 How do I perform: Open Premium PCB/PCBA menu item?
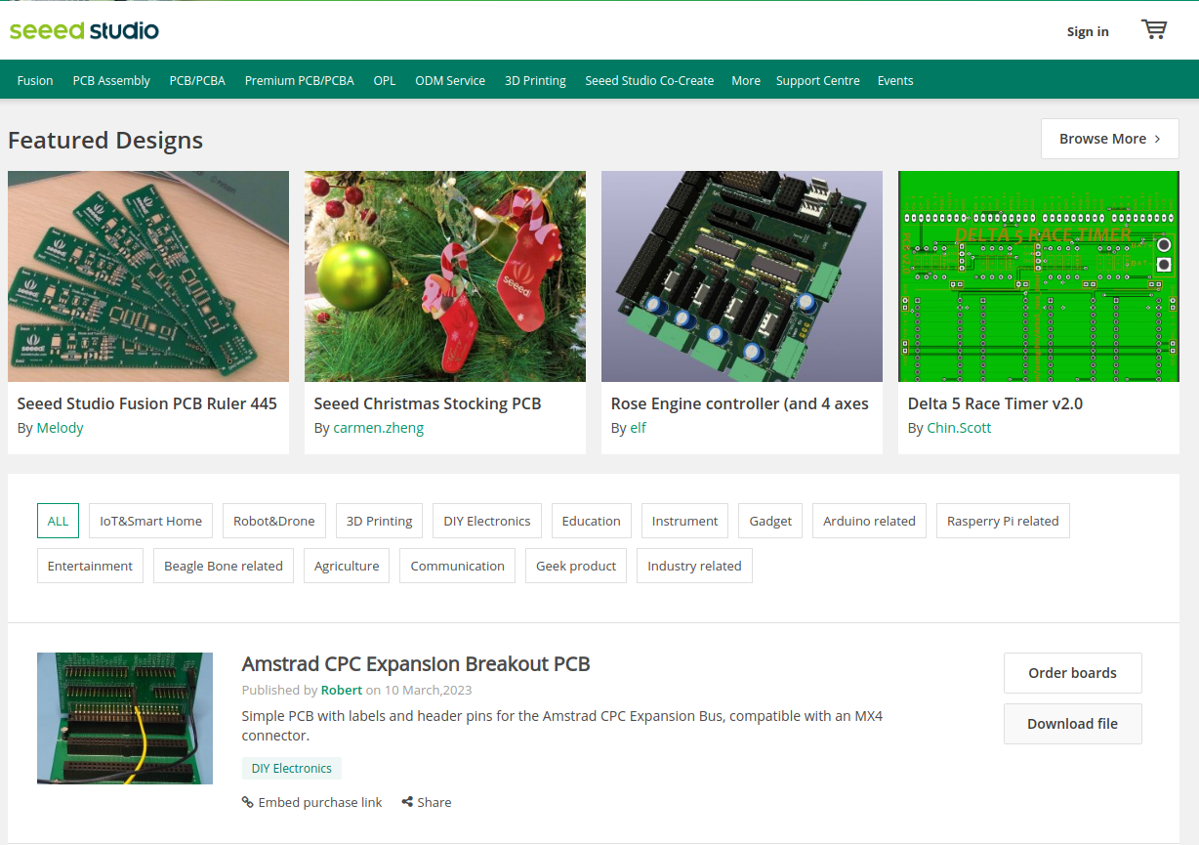pos(300,80)
